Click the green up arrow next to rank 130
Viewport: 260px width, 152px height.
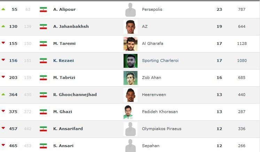[3, 26]
